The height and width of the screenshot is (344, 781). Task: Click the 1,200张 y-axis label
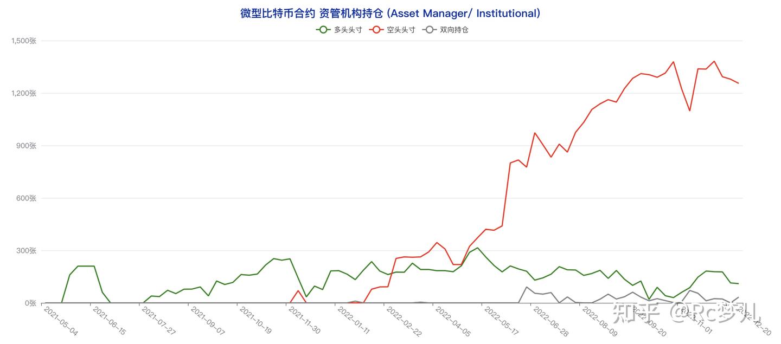tap(23, 93)
